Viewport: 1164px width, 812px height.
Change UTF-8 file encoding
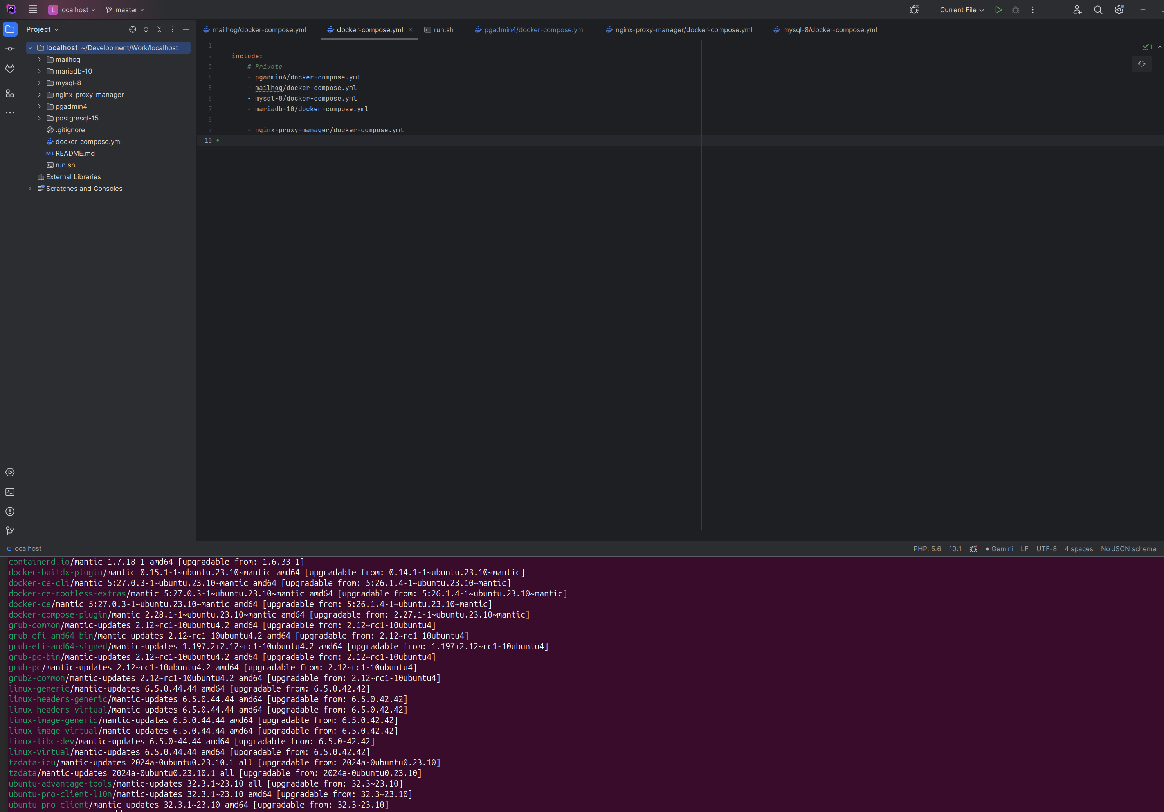1046,549
